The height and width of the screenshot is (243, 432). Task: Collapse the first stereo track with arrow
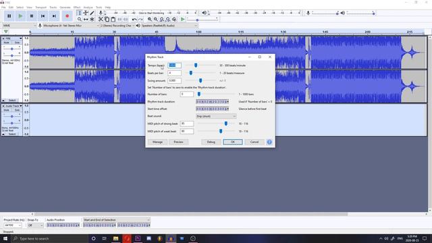click(3, 101)
